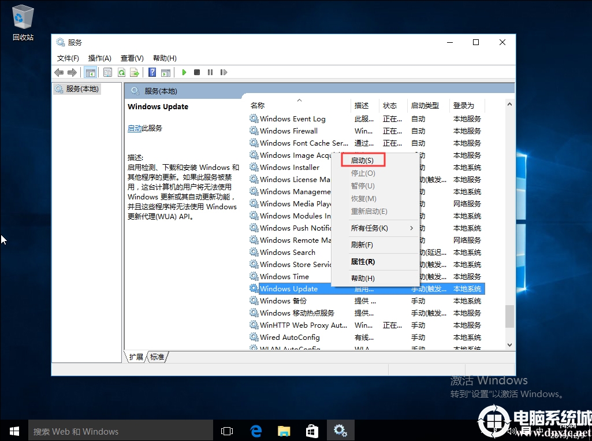Open the Properties toolbar icon
592x441 pixels.
tap(107, 72)
